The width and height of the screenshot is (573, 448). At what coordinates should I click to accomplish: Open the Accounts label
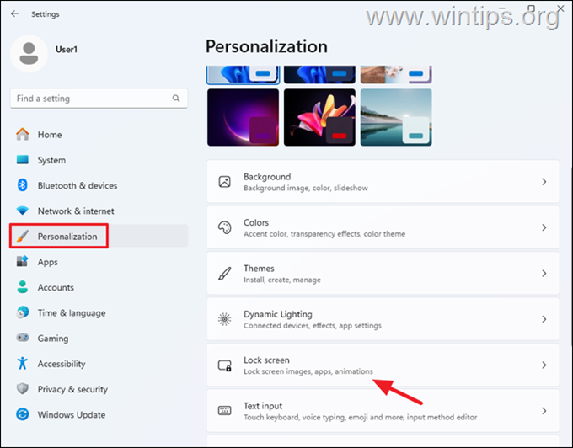pos(56,287)
